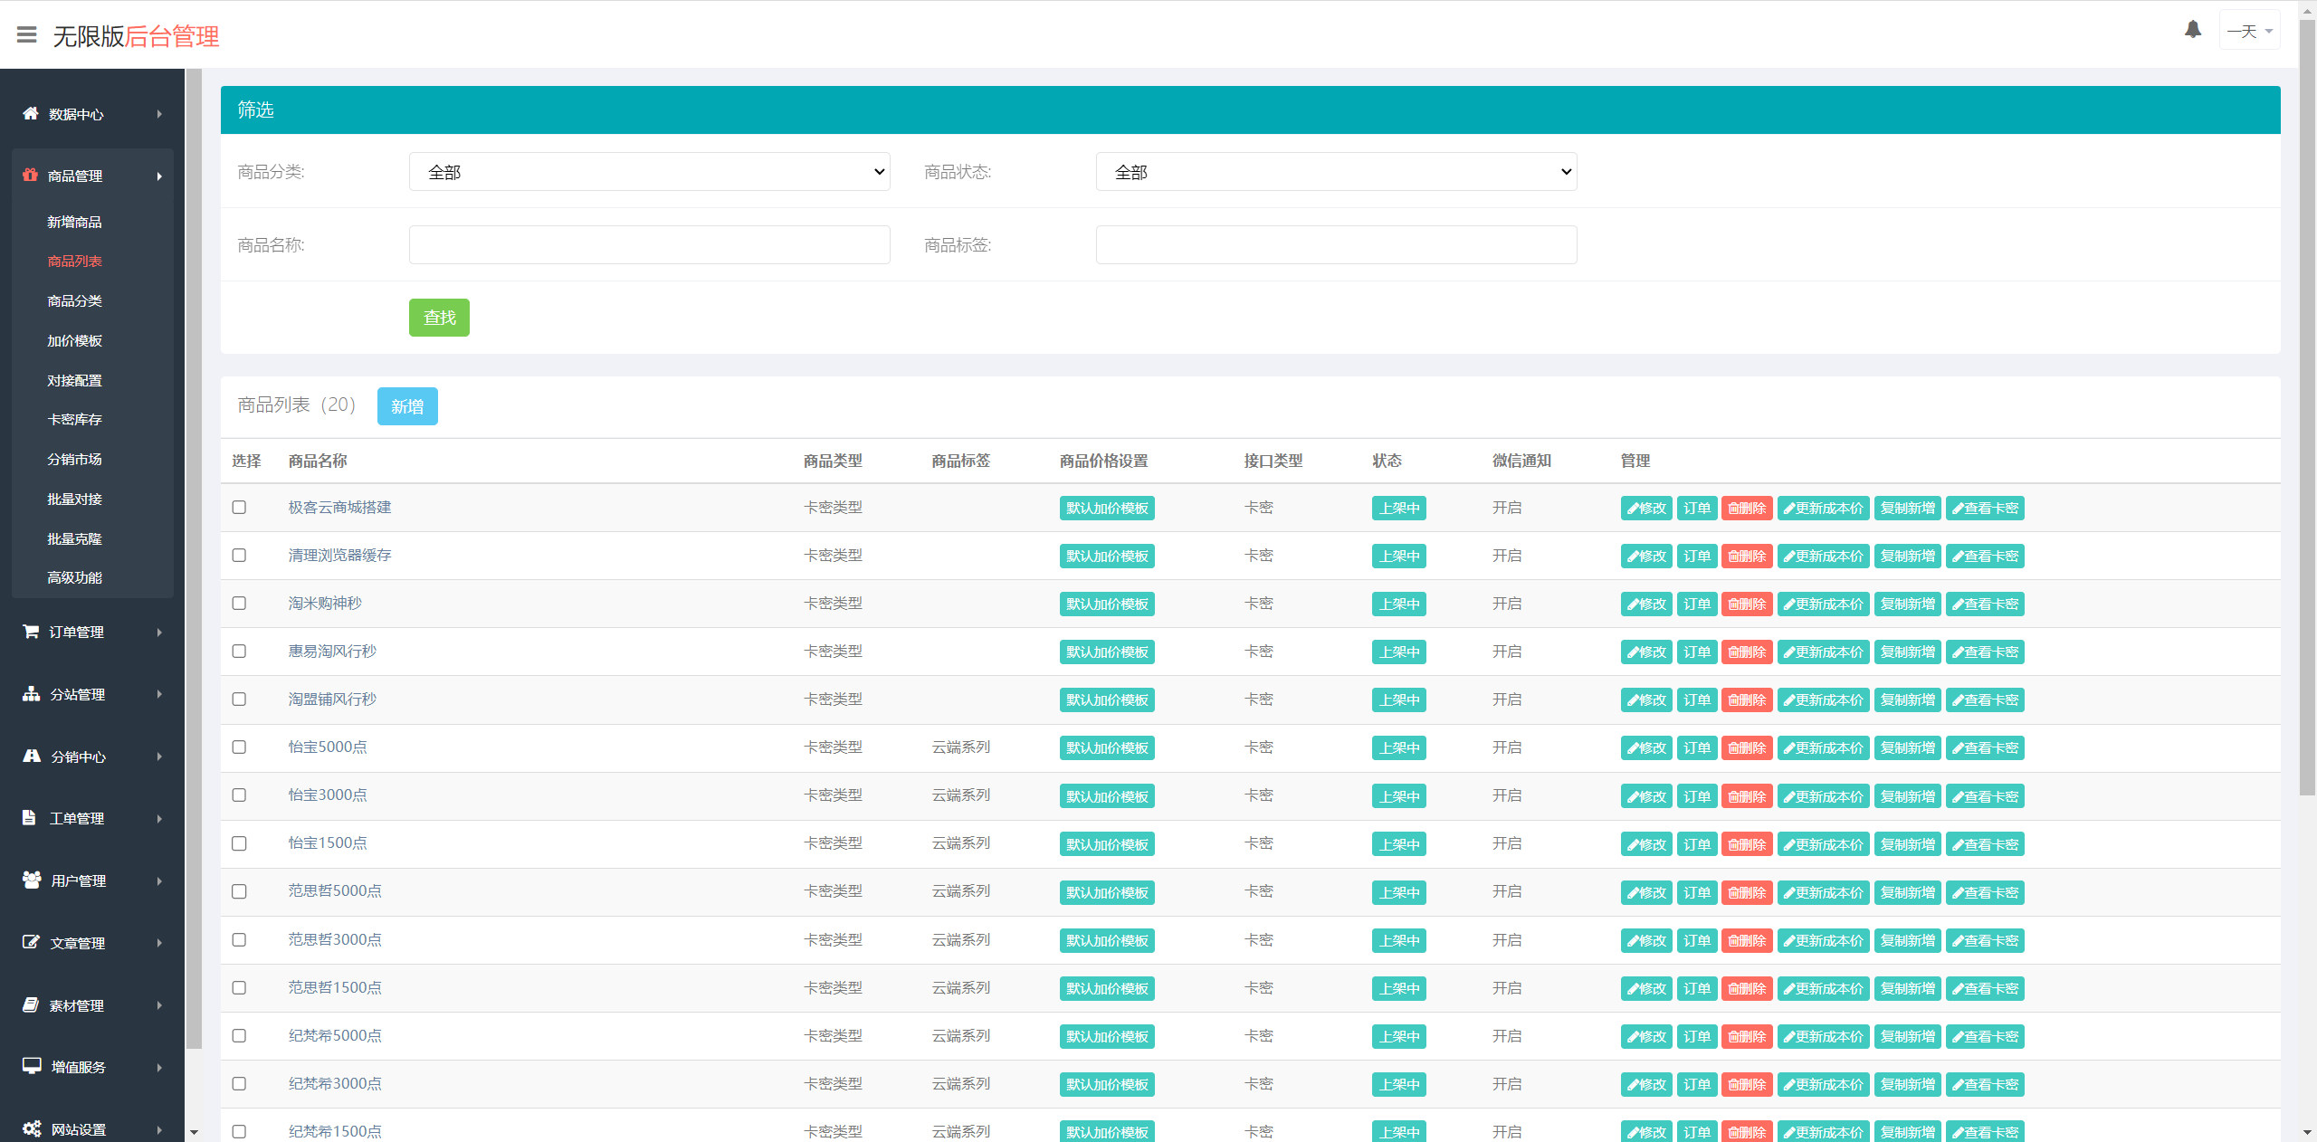Open 商品列表 in the sidebar
Screen dimensions: 2317x1142
[74, 261]
